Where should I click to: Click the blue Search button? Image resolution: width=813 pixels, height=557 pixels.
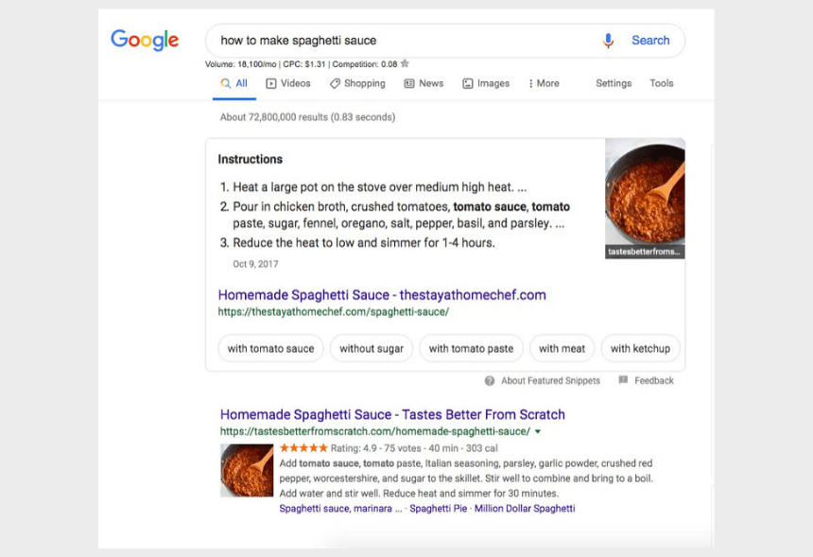point(650,41)
